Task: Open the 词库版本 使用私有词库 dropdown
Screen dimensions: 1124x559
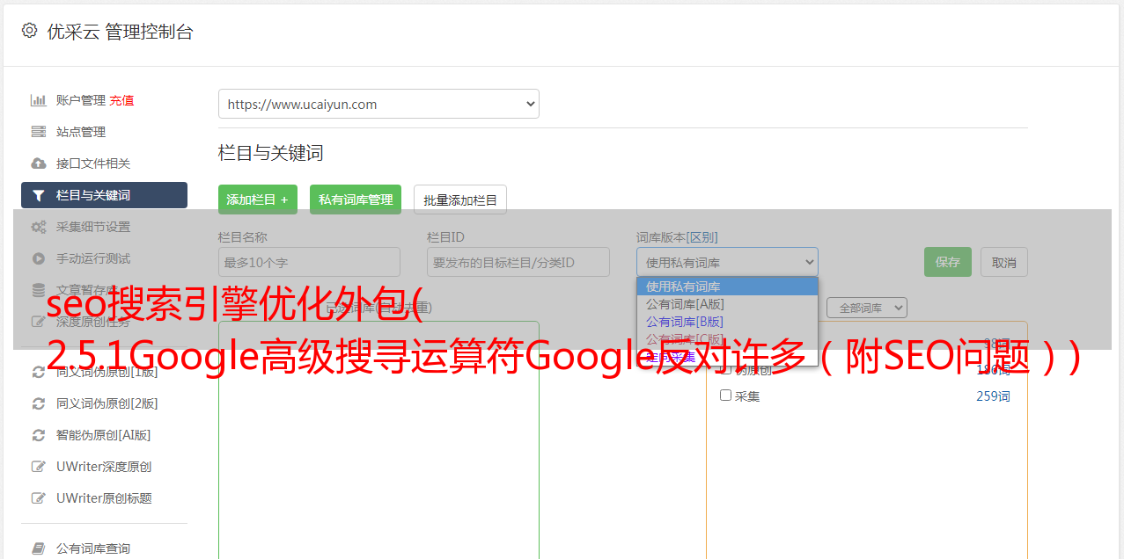Action: click(727, 262)
